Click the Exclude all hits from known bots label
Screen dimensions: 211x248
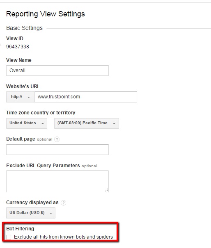[63, 237]
